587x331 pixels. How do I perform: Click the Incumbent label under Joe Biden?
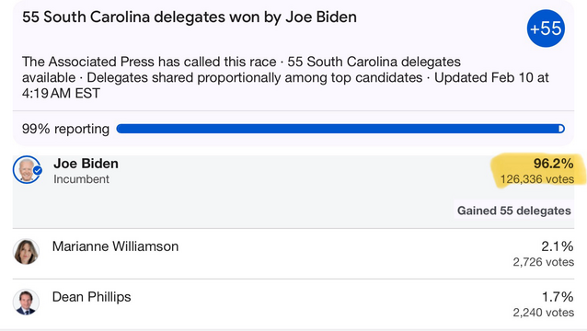coord(81,179)
